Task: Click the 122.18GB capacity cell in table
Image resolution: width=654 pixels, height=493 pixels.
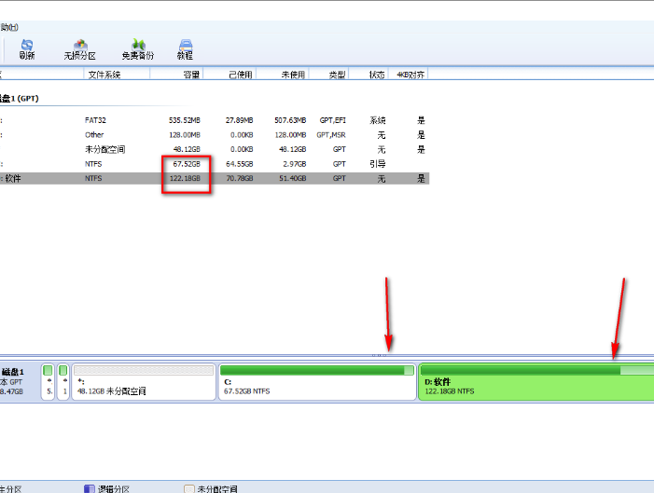Action: [x=185, y=178]
